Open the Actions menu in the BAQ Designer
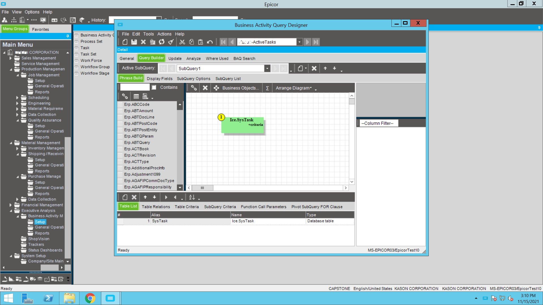543x305 pixels. [x=164, y=34]
